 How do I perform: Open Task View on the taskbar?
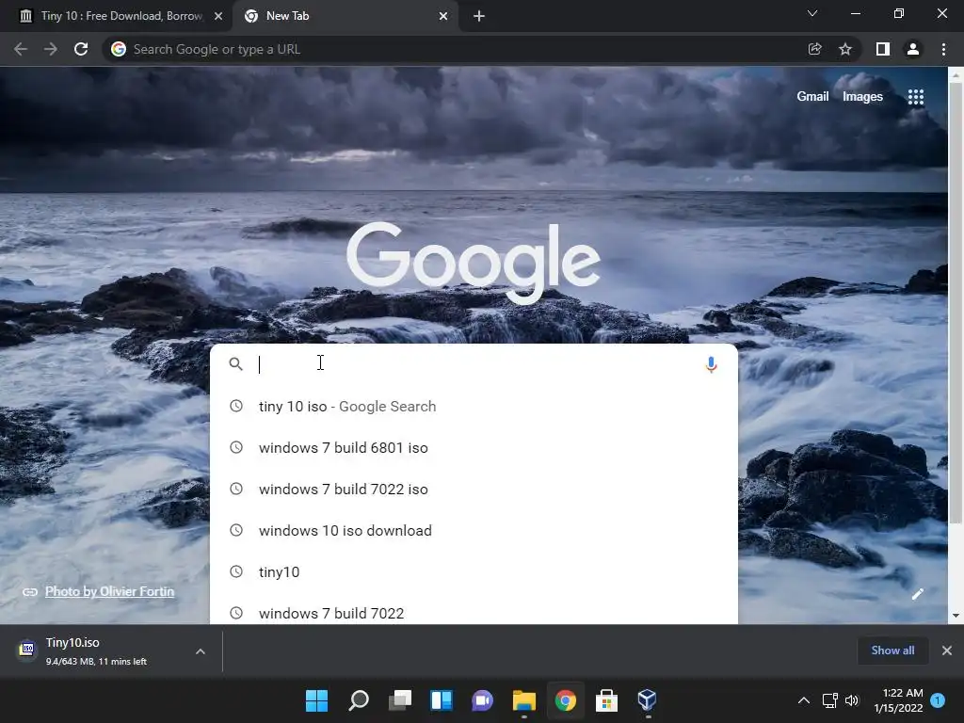point(399,700)
